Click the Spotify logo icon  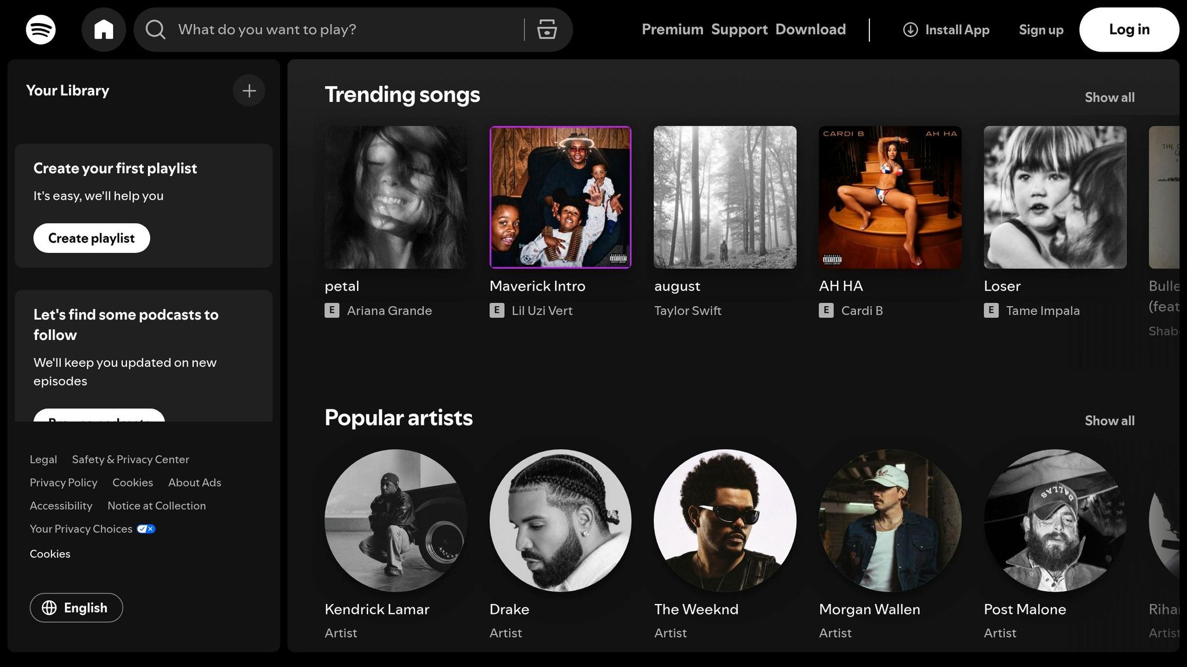tap(41, 30)
